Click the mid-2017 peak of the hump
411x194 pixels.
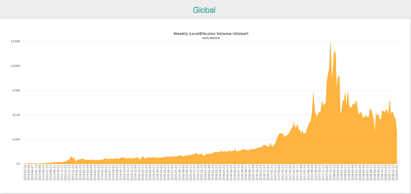(x=294, y=123)
